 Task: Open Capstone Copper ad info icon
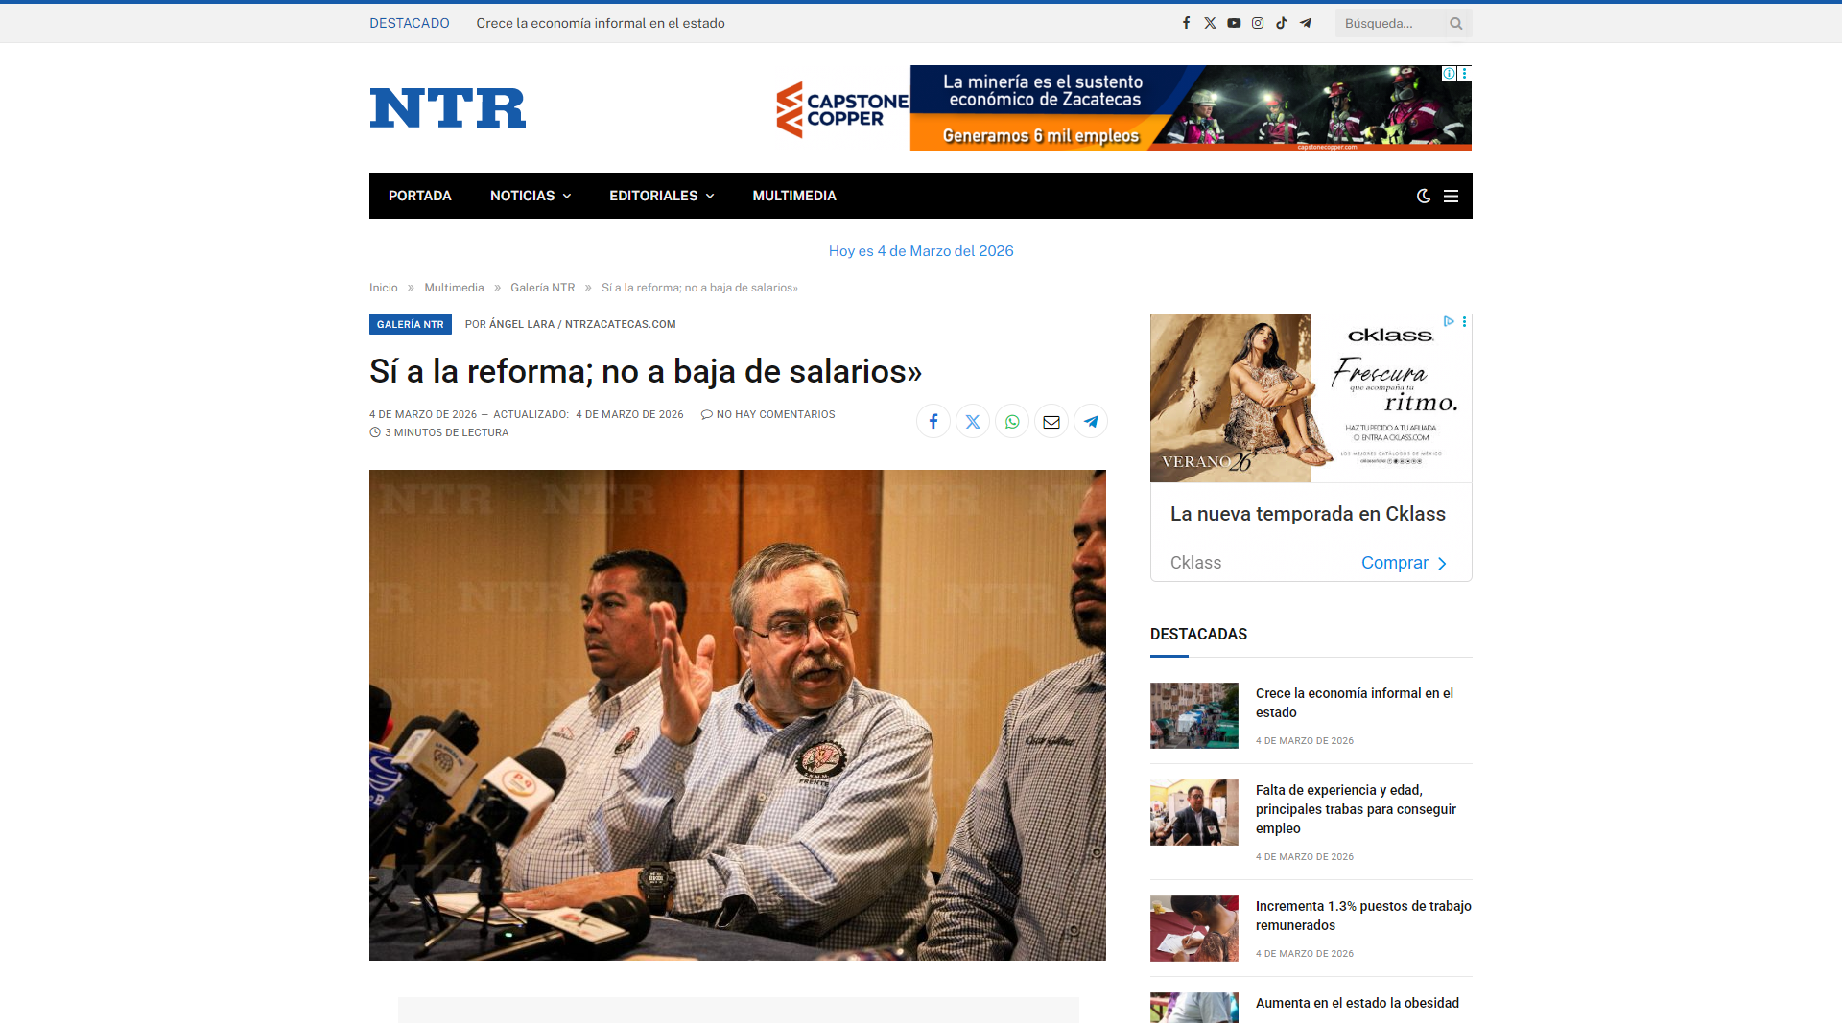point(1450,73)
